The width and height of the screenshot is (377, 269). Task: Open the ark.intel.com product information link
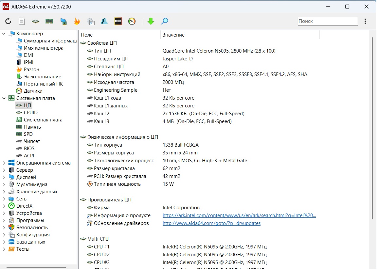(239, 215)
